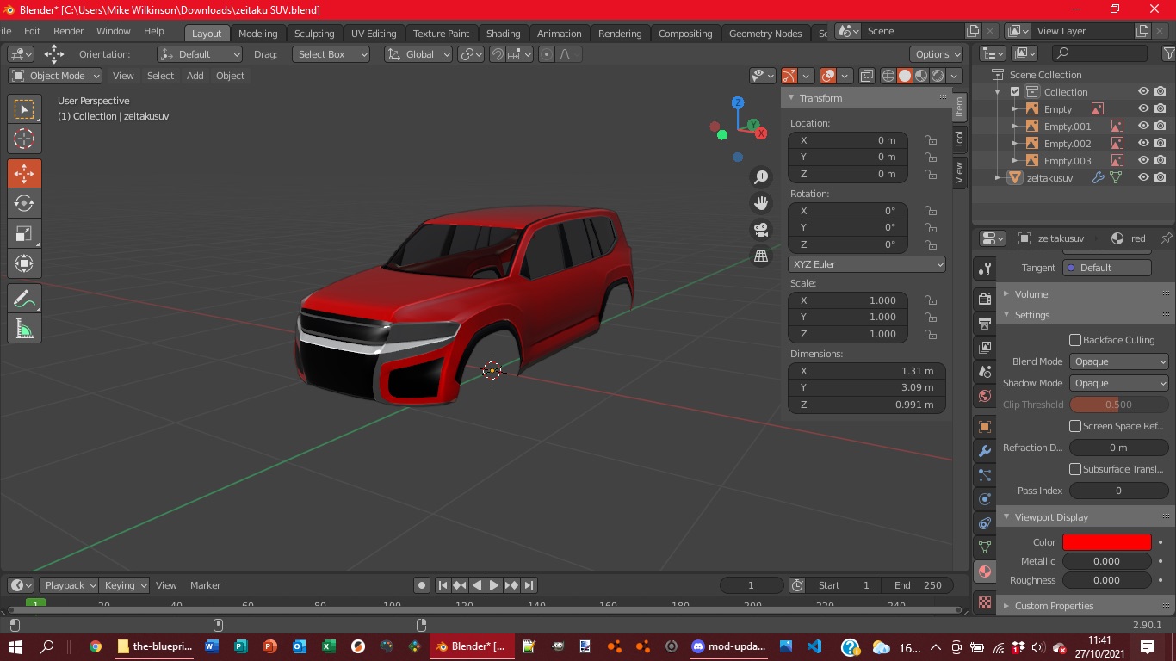Hide Empty.001 with its eye icon
The image size is (1176, 661).
click(1143, 126)
